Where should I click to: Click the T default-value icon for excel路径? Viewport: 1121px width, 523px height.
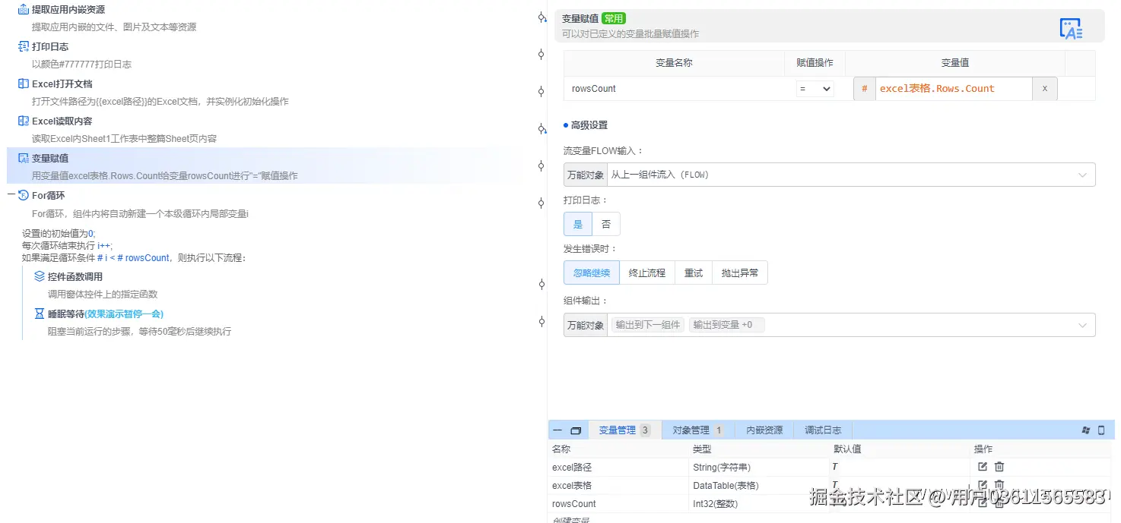click(834, 467)
